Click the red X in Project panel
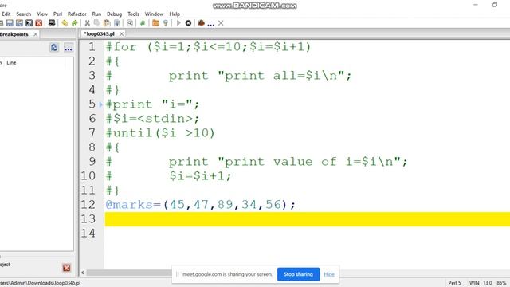 coord(67,268)
